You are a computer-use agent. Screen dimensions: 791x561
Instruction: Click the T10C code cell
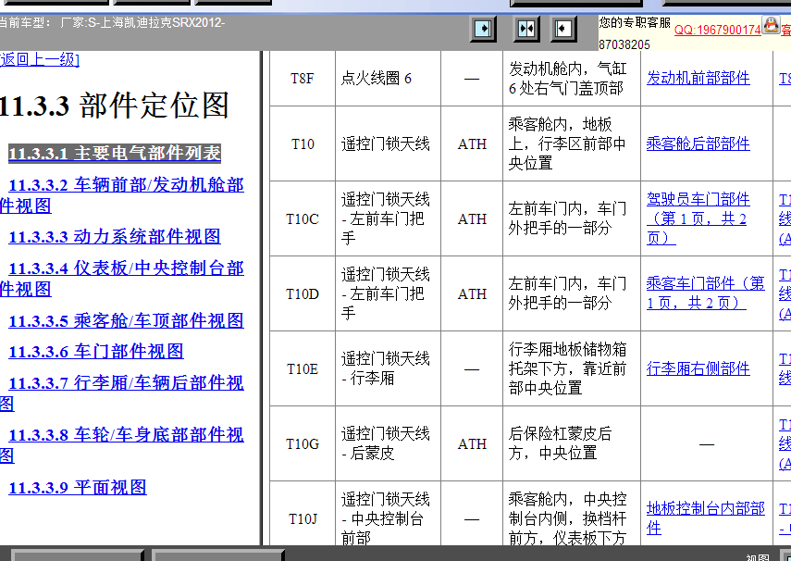pyautogui.click(x=303, y=218)
